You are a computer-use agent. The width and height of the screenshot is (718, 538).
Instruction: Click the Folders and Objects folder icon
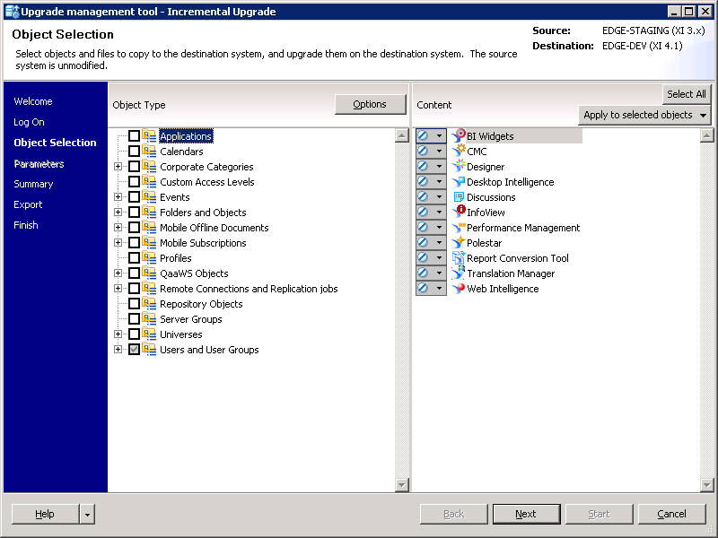point(149,213)
